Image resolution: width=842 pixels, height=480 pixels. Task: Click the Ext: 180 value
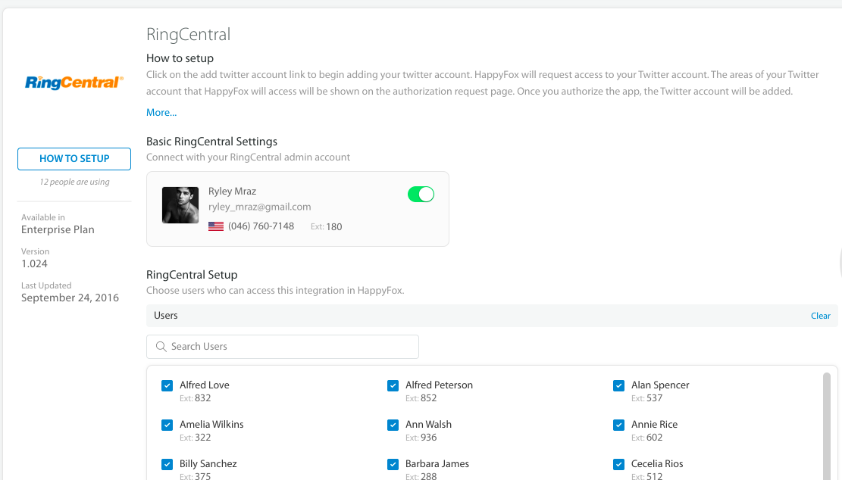(x=326, y=227)
